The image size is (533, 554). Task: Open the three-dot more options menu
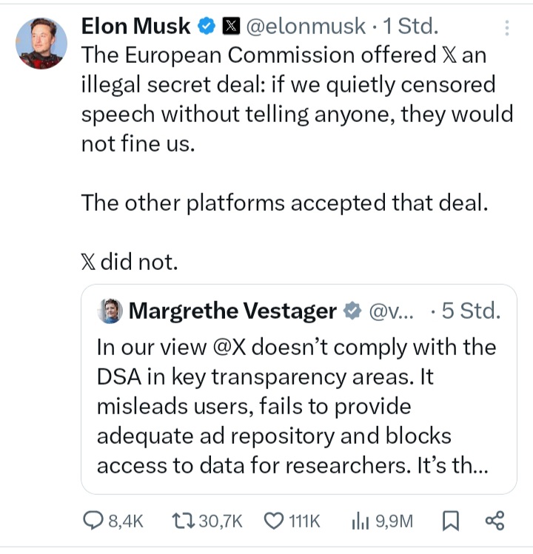507,28
